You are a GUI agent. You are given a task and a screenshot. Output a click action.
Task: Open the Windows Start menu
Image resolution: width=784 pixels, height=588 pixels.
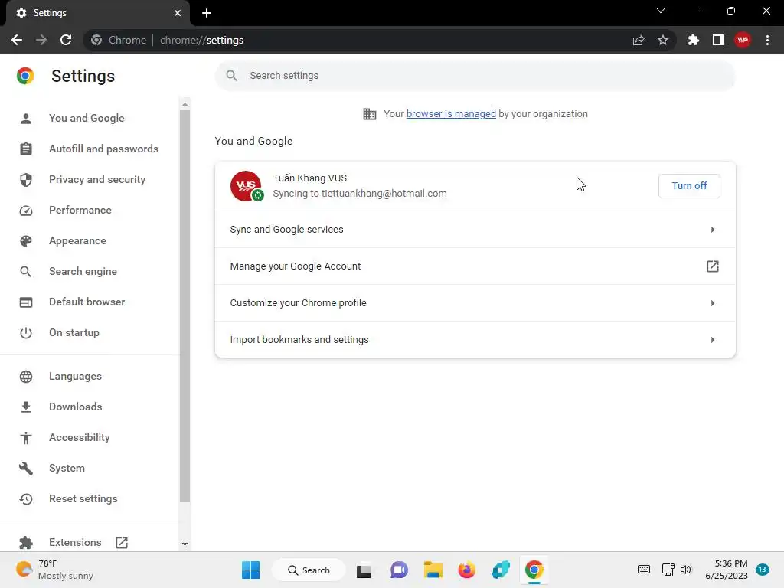click(250, 570)
